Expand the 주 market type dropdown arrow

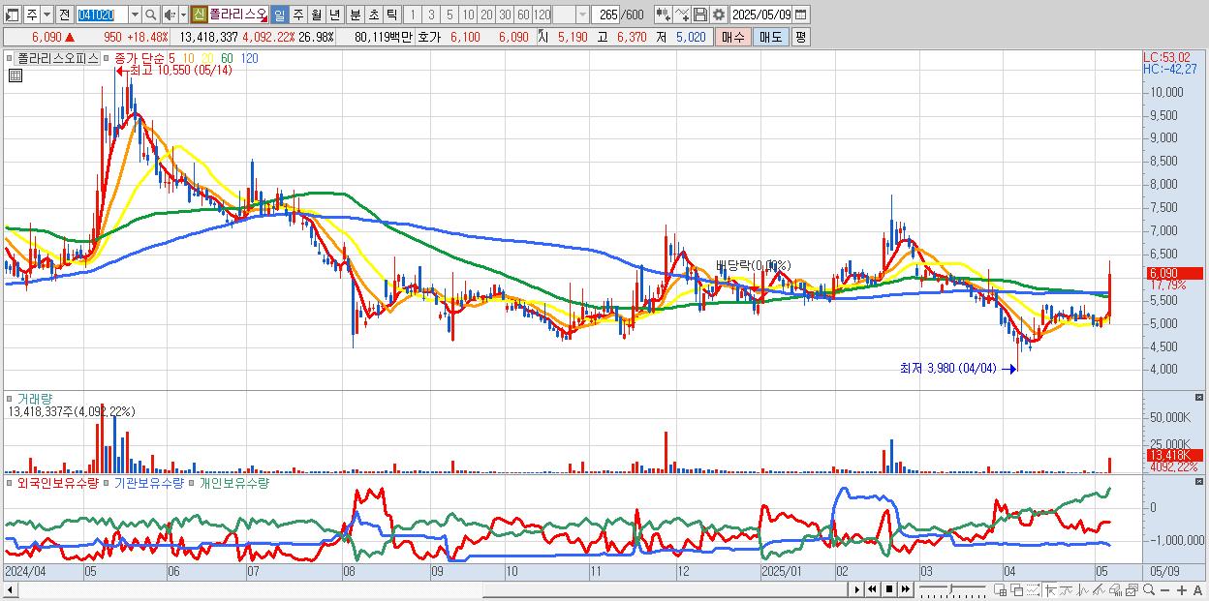click(x=46, y=15)
